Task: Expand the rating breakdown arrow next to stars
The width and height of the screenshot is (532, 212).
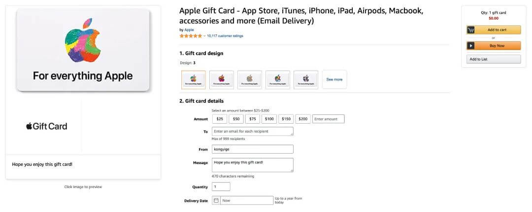Action: (x=204, y=36)
